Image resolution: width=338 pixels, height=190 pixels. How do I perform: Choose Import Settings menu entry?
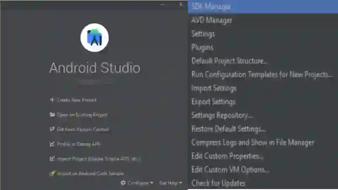tap(263, 88)
